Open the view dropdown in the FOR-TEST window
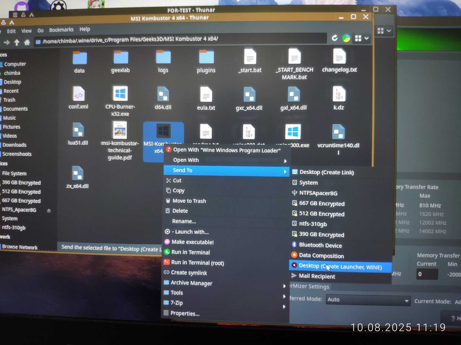The image size is (461, 345). point(384,31)
